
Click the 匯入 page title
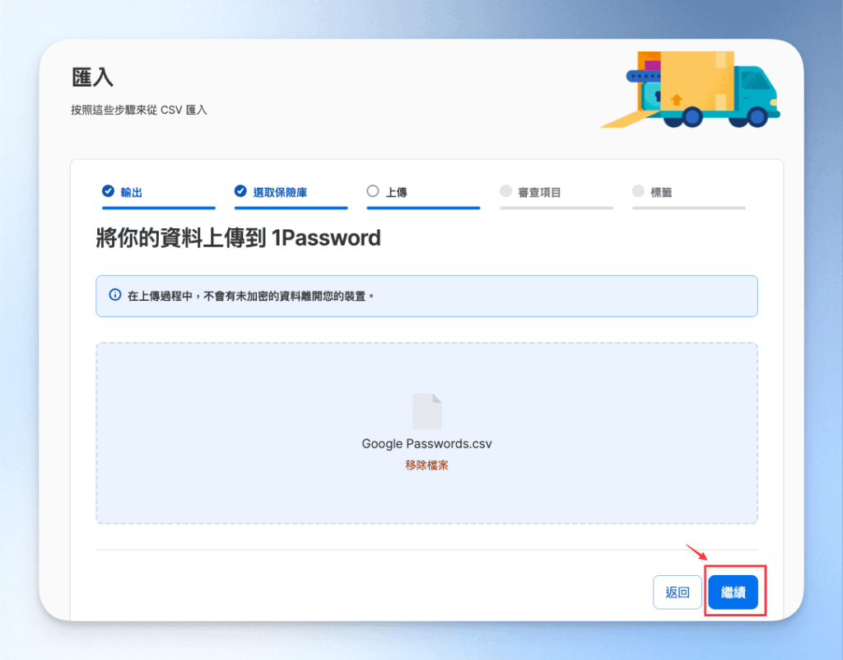(x=92, y=77)
